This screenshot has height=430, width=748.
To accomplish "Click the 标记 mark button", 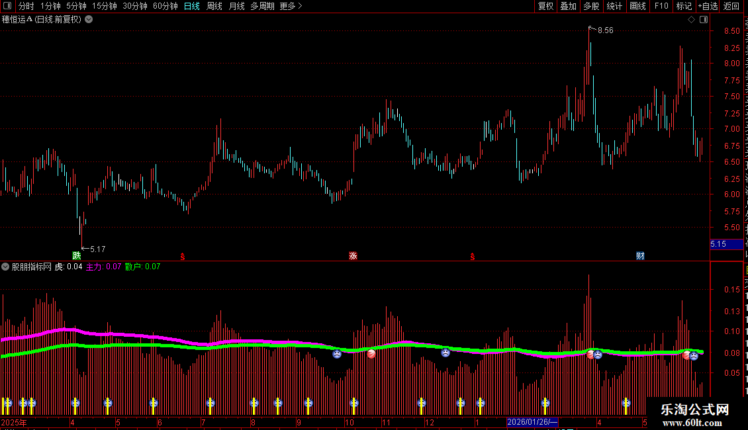I will click(684, 6).
